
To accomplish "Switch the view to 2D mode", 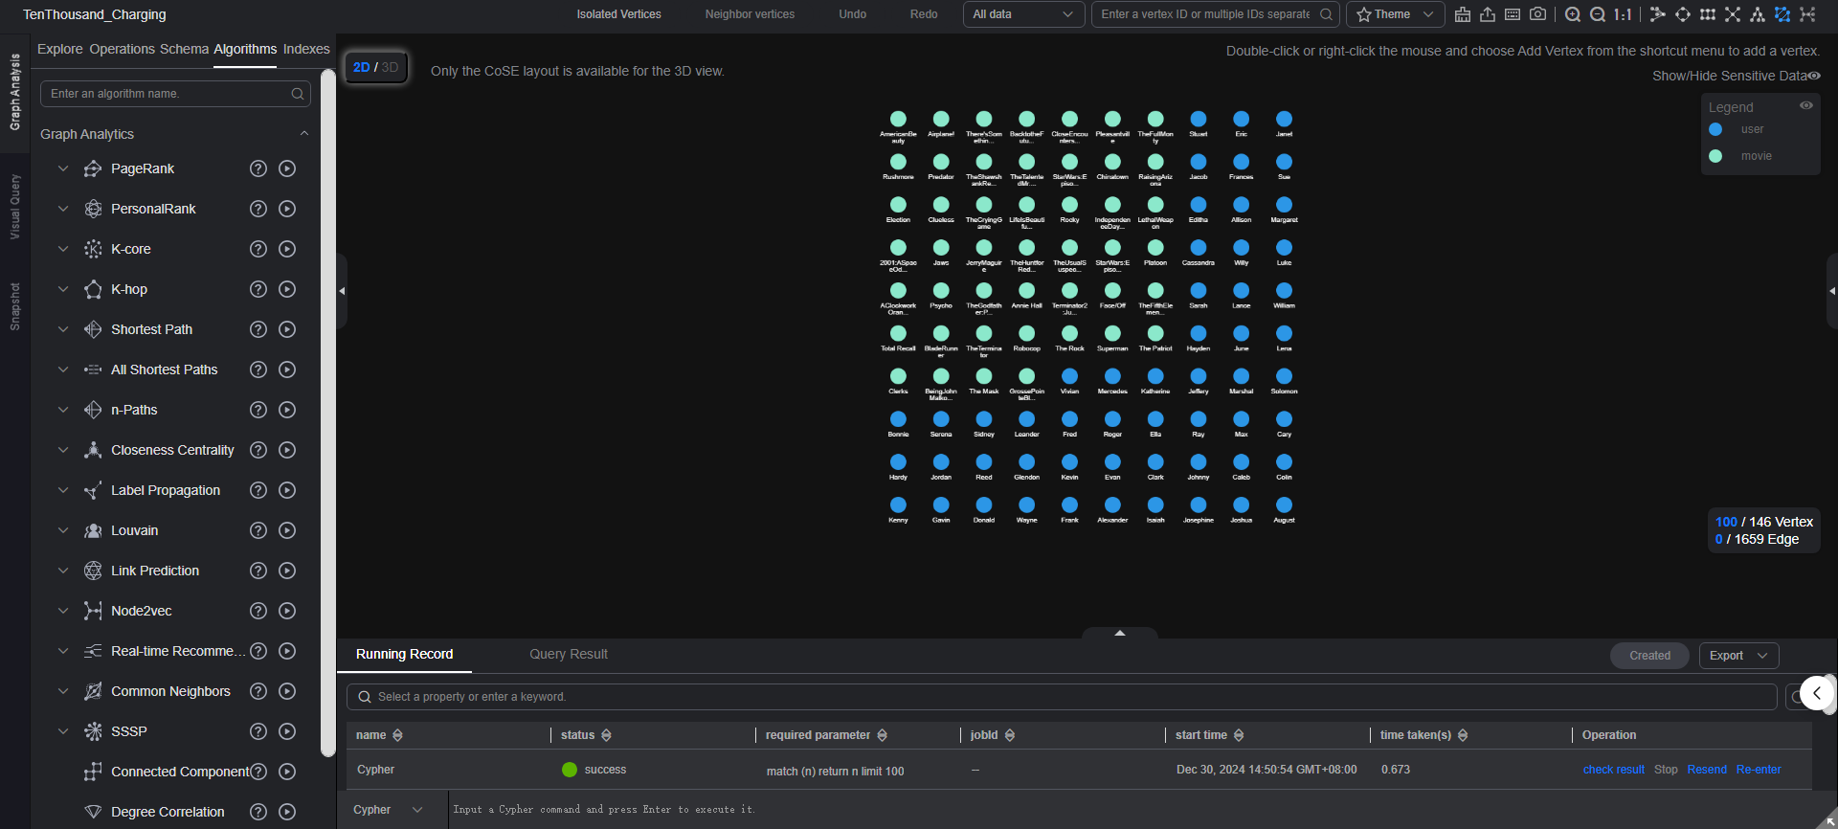I will pos(361,67).
